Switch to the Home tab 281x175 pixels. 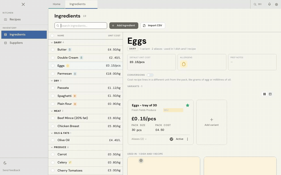tap(56, 4)
